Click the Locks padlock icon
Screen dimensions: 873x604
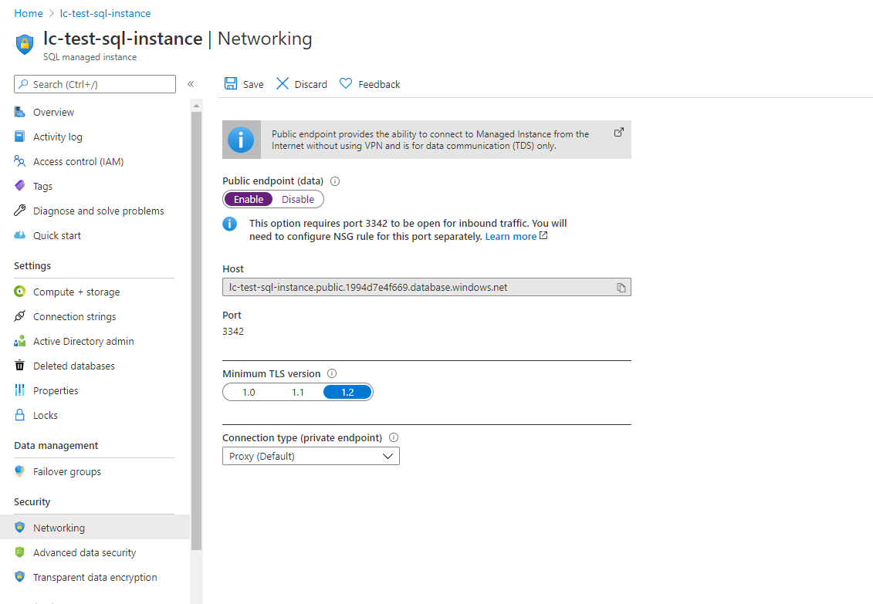click(19, 415)
